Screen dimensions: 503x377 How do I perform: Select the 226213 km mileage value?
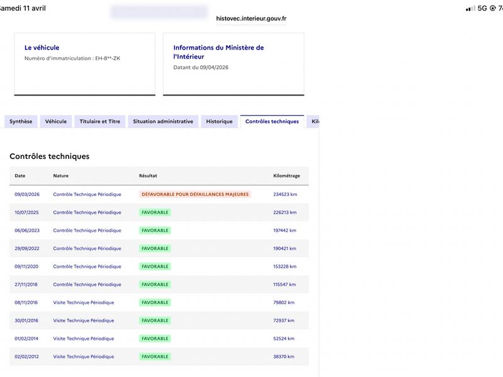coord(285,212)
